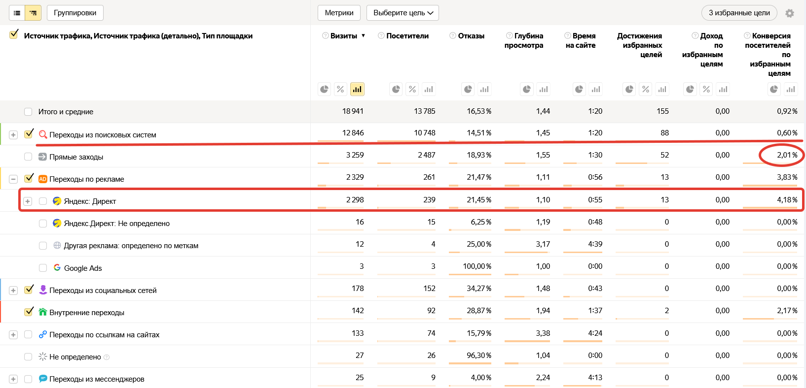
Task: Show bar chart for Посетители column
Action: (429, 89)
